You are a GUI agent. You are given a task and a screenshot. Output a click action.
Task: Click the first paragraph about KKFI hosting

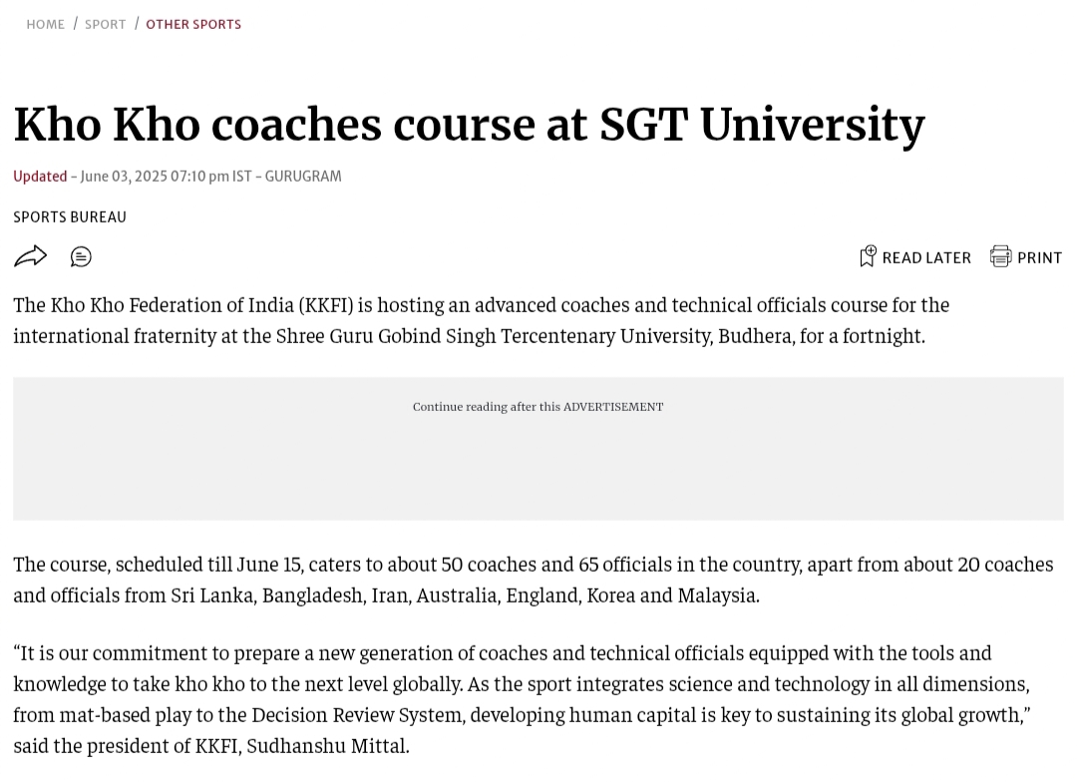[481, 320]
